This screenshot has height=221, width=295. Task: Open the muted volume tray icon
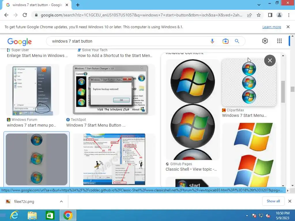[268, 216]
